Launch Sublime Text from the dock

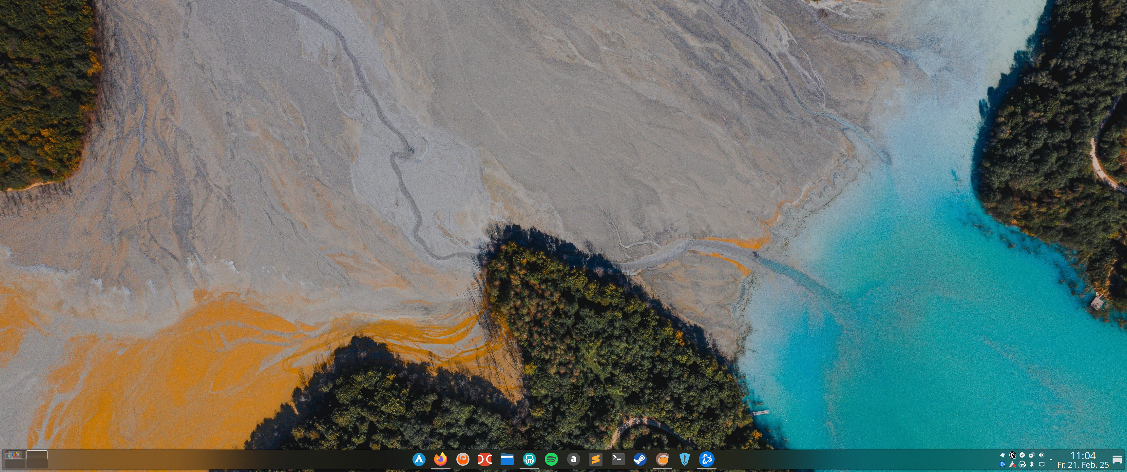595,459
